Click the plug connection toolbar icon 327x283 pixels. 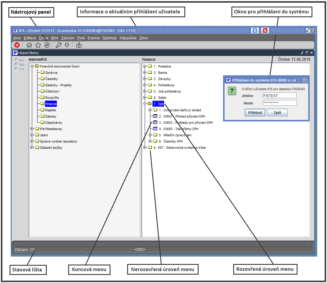click(x=67, y=45)
